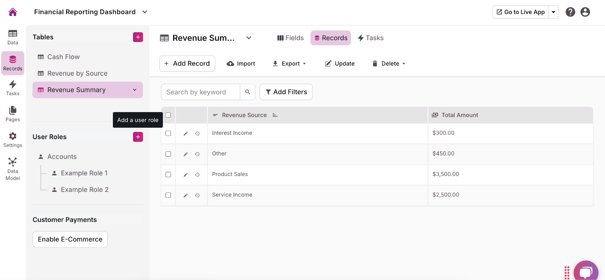The width and height of the screenshot is (605, 280).
Task: Open the help question mark icon
Action: point(570,12)
